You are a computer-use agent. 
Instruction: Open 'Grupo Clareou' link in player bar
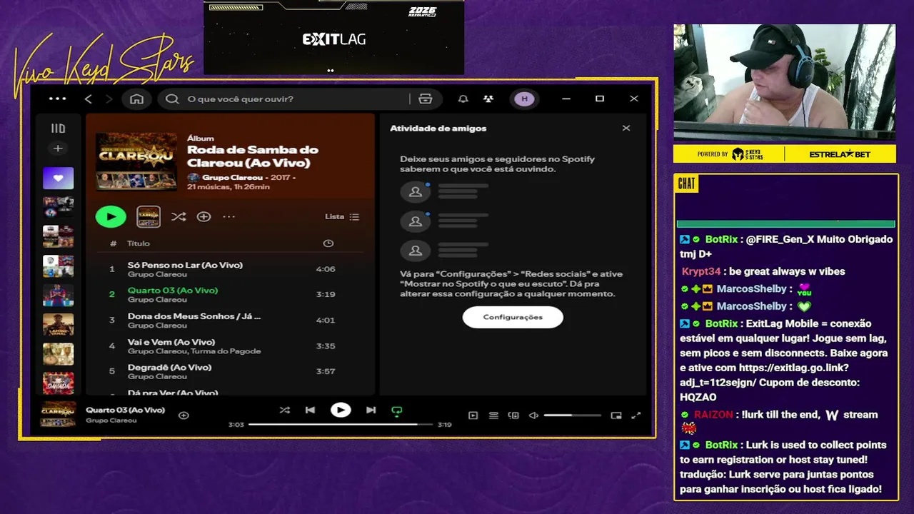click(x=111, y=420)
